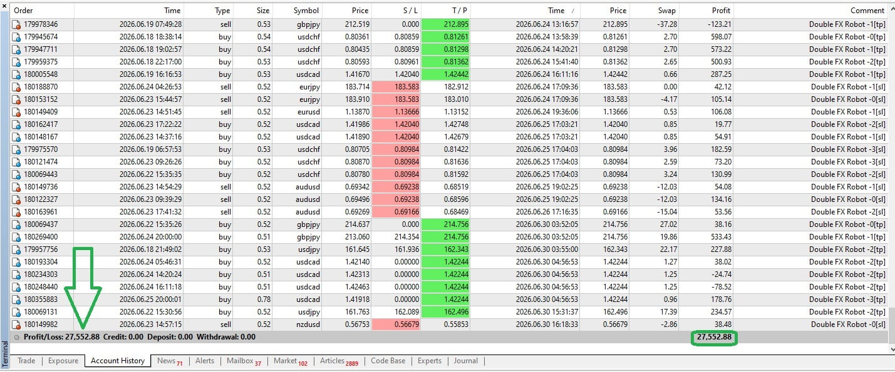Sort by the Symbol column header

click(297, 11)
